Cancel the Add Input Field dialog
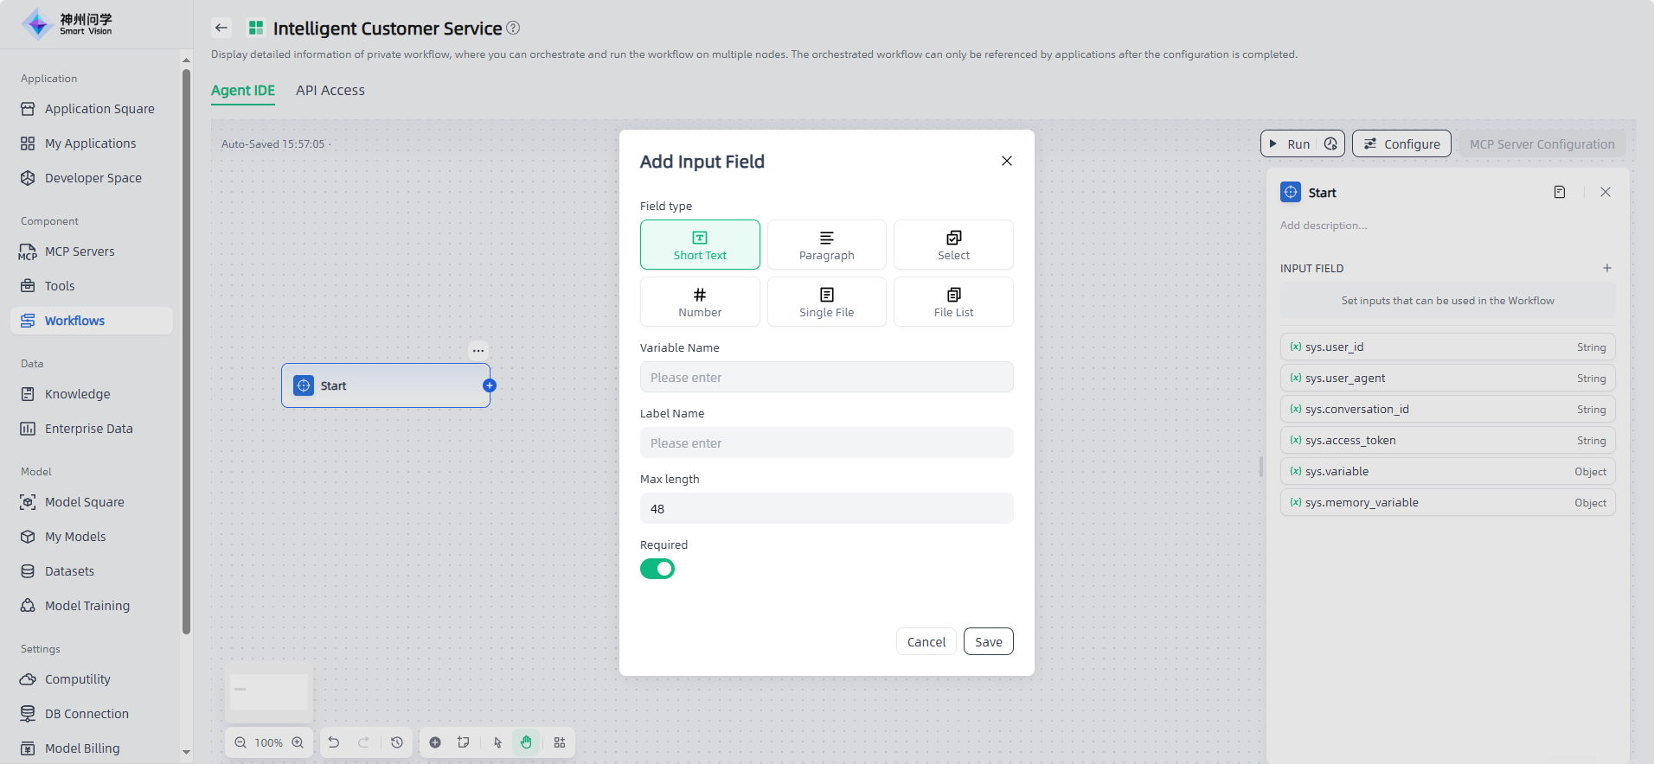Screen dimensions: 1654x764 [x=926, y=641]
